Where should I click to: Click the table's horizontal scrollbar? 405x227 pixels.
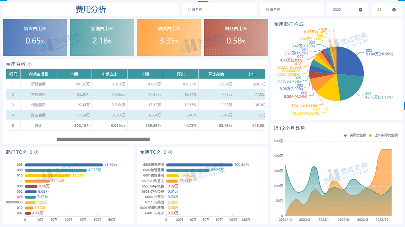[x=103, y=139]
